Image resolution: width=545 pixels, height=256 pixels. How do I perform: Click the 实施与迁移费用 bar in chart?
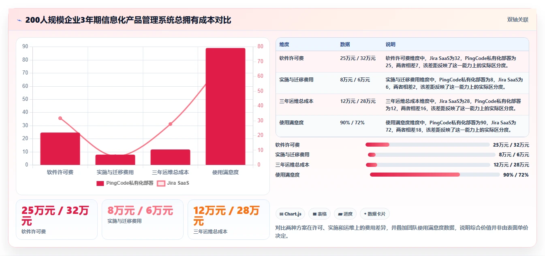tap(115, 160)
